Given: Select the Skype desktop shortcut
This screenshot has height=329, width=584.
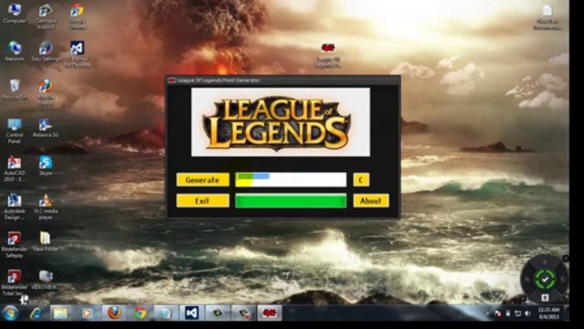Looking at the screenshot, I should (46, 165).
